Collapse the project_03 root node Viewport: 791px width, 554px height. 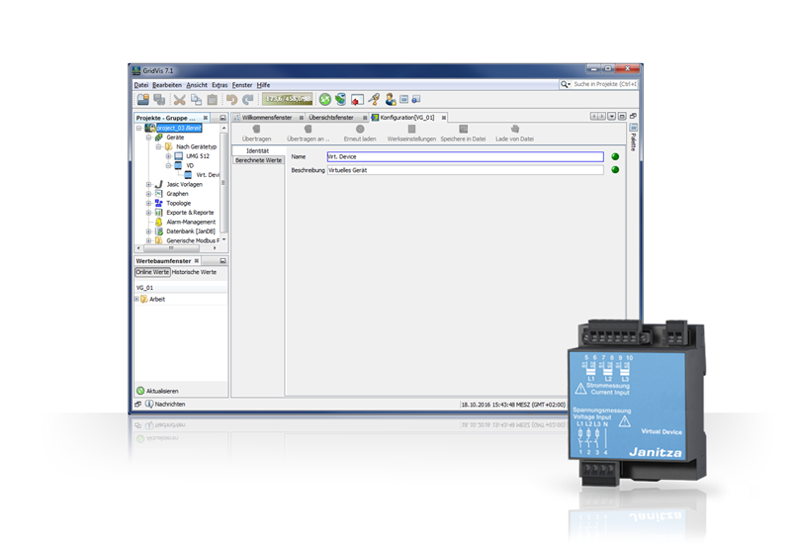pyautogui.click(x=138, y=129)
